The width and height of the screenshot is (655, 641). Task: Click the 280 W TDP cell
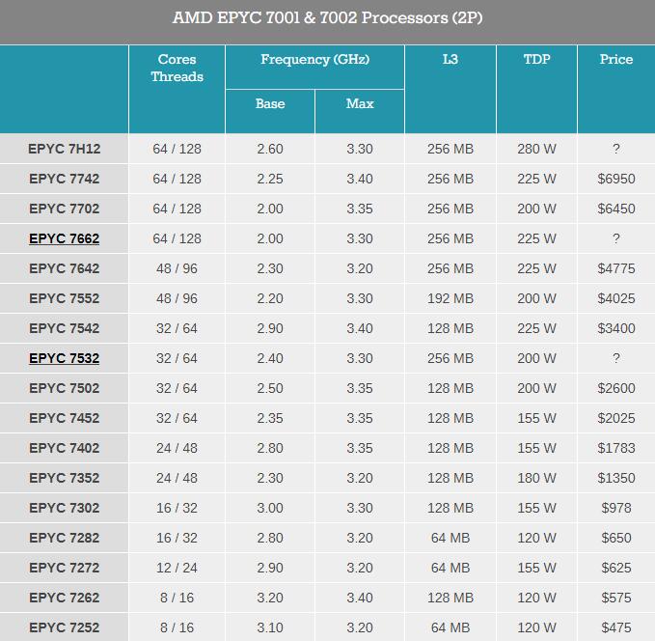(x=536, y=149)
